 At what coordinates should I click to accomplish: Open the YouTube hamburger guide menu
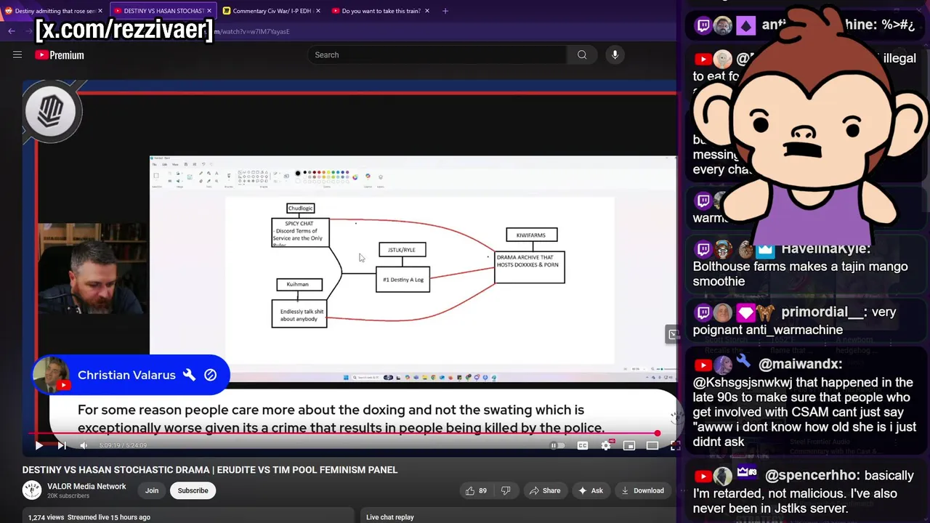(17, 54)
